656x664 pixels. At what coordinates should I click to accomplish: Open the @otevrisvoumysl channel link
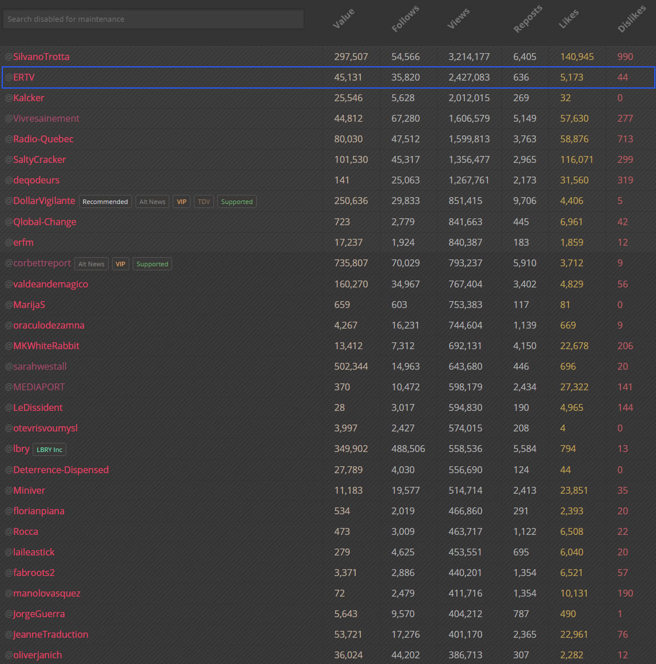click(x=42, y=428)
